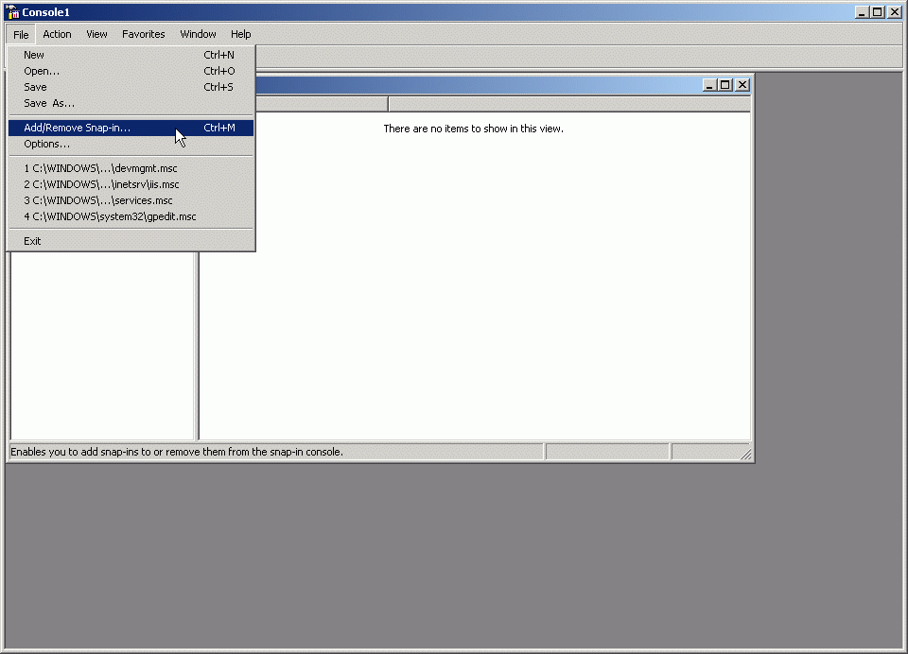This screenshot has width=908, height=654.
Task: Open the Action menu
Action: [x=57, y=34]
